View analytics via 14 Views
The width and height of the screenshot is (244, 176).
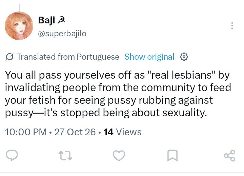pos(122,132)
